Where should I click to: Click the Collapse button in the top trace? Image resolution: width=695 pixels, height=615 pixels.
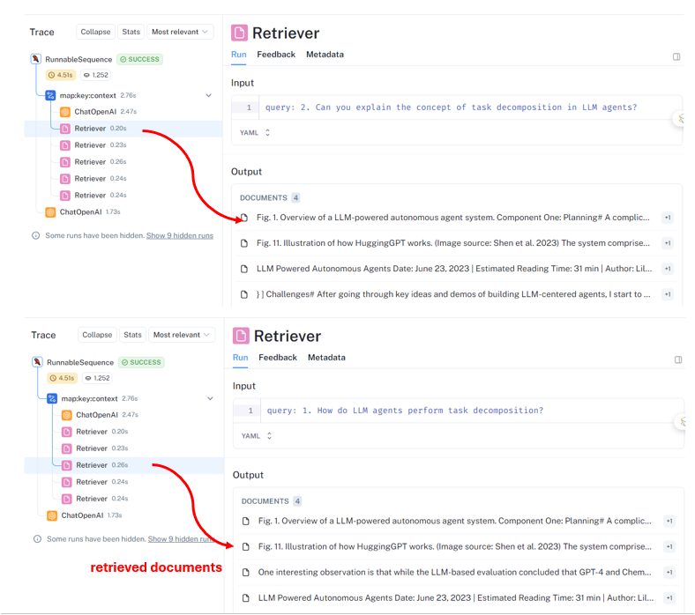tap(96, 32)
